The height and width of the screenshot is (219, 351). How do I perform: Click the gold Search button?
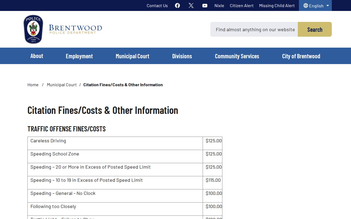pyautogui.click(x=315, y=29)
